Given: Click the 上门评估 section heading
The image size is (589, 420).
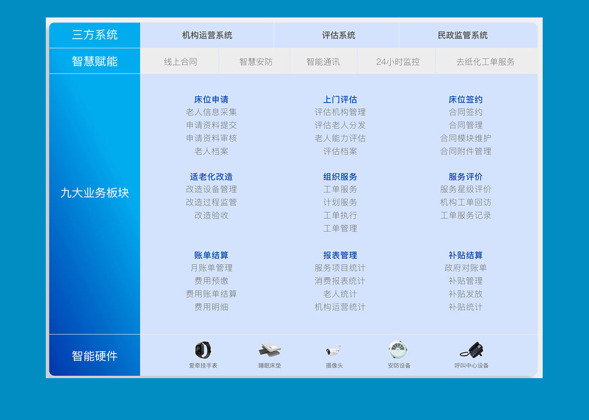Looking at the screenshot, I should click(x=340, y=100).
